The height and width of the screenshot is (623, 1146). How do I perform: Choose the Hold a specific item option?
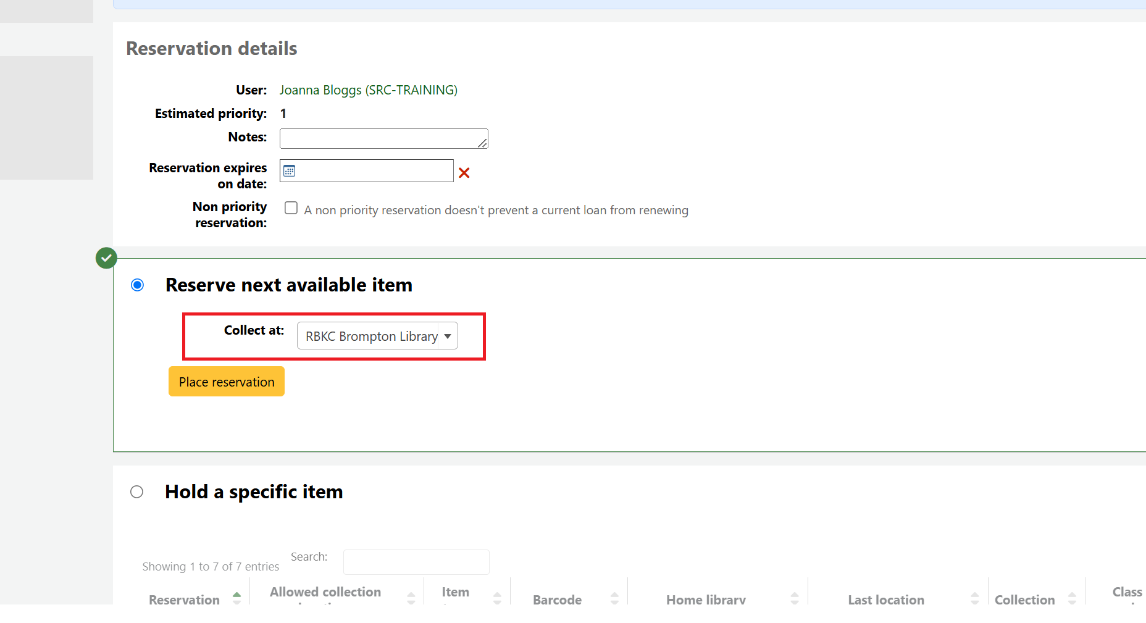pyautogui.click(x=137, y=491)
